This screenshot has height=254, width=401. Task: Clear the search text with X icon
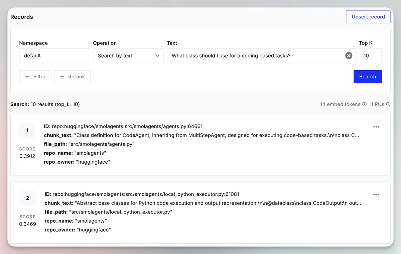pos(349,56)
